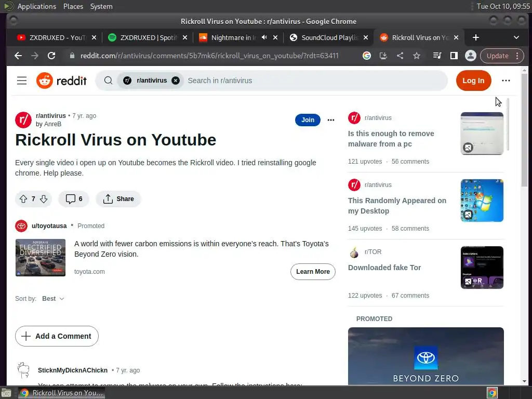Click the Share button on the post

(x=118, y=199)
